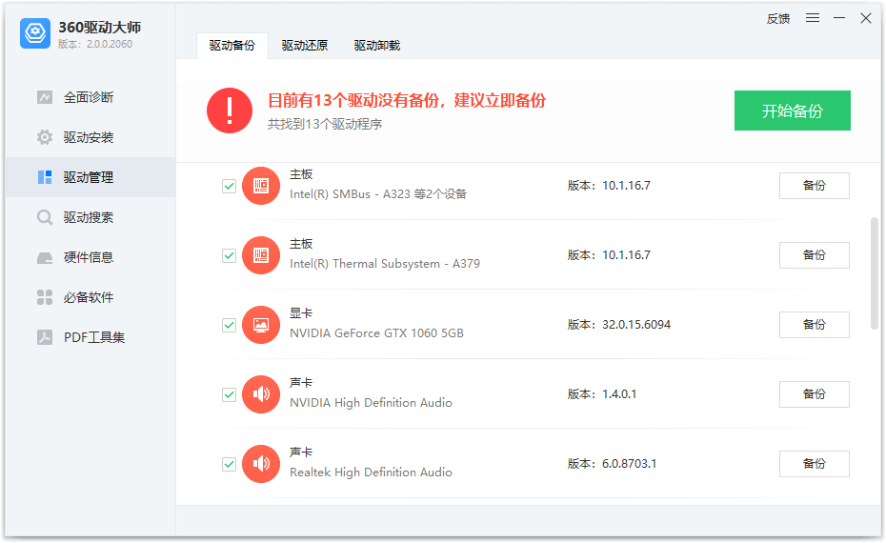Click the version 1.4.0.1 text
This screenshot has height=543, width=886.
619,394
